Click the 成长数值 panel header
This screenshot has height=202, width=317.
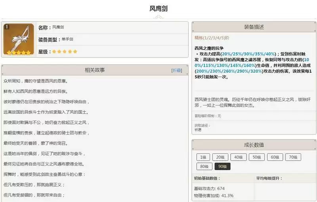click(x=254, y=145)
